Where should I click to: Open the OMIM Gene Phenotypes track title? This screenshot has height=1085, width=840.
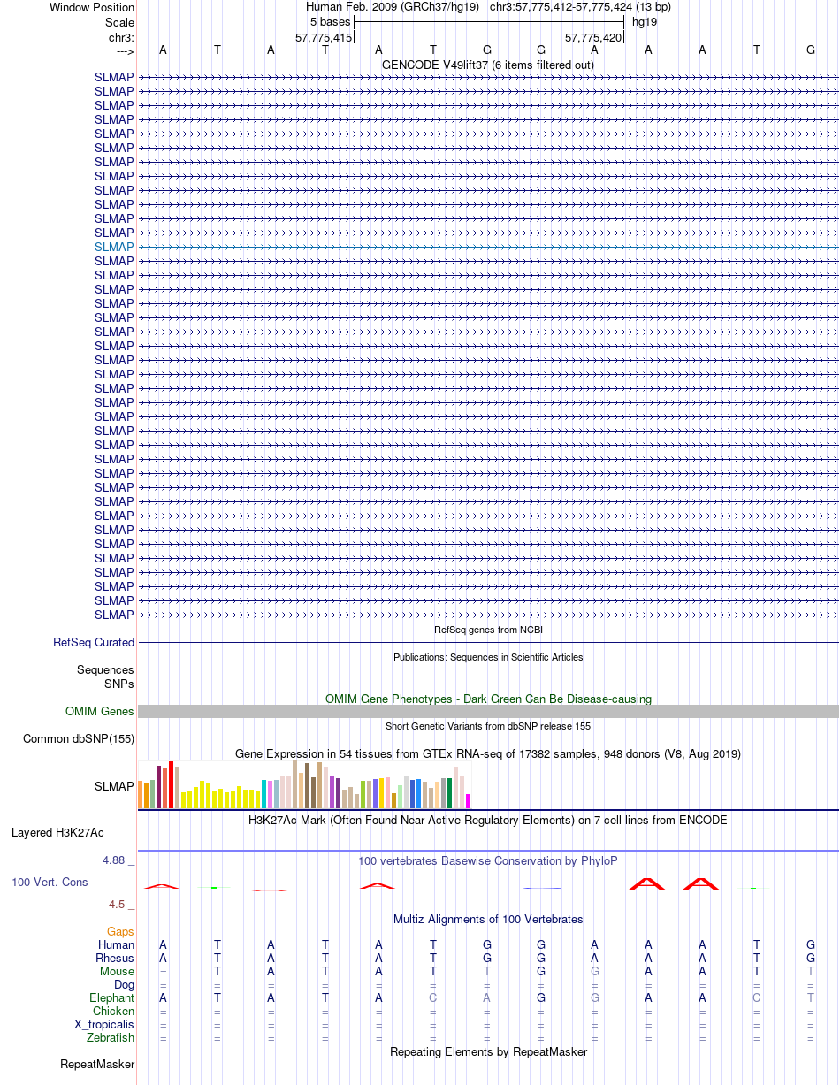488,699
